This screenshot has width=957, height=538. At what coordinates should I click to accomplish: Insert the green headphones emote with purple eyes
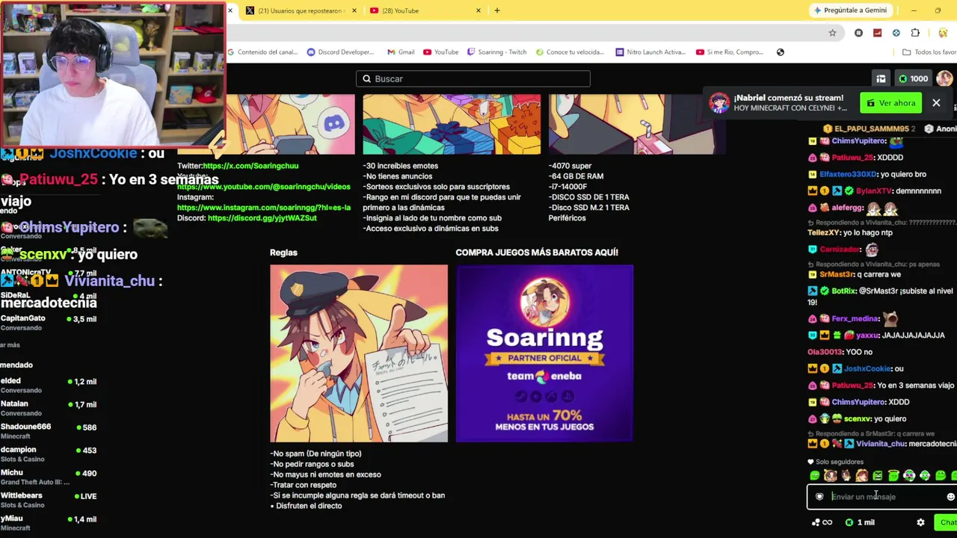click(909, 476)
